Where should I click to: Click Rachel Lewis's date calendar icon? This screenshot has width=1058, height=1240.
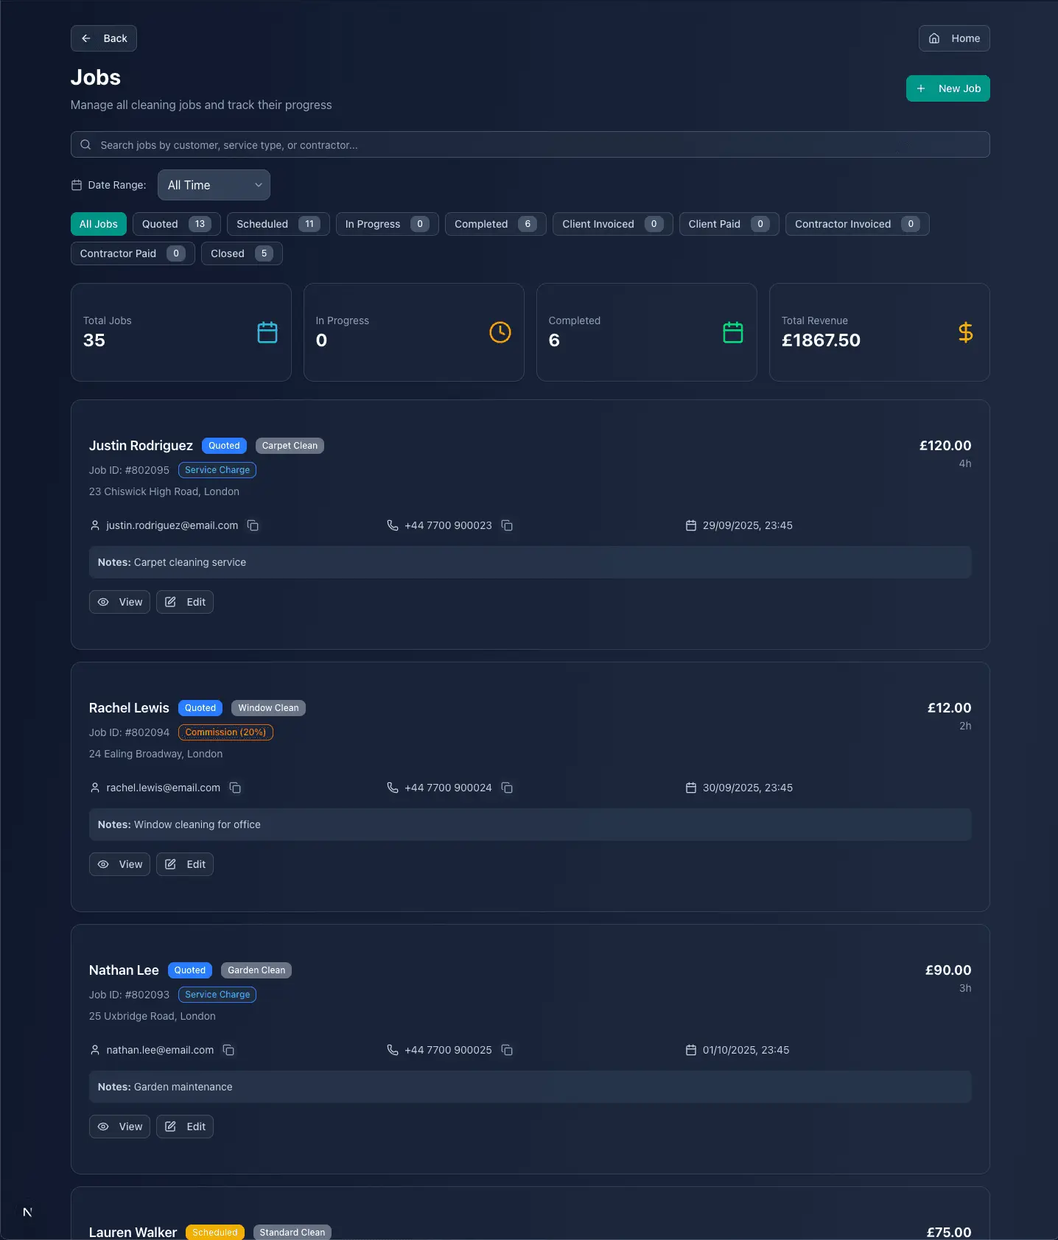tap(691, 788)
